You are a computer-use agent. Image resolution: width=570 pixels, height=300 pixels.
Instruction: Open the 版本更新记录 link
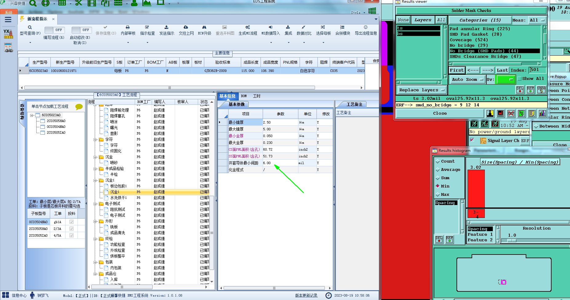306,295
